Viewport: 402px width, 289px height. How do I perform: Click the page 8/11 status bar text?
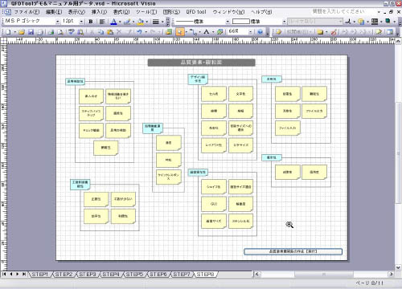[x=370, y=283]
